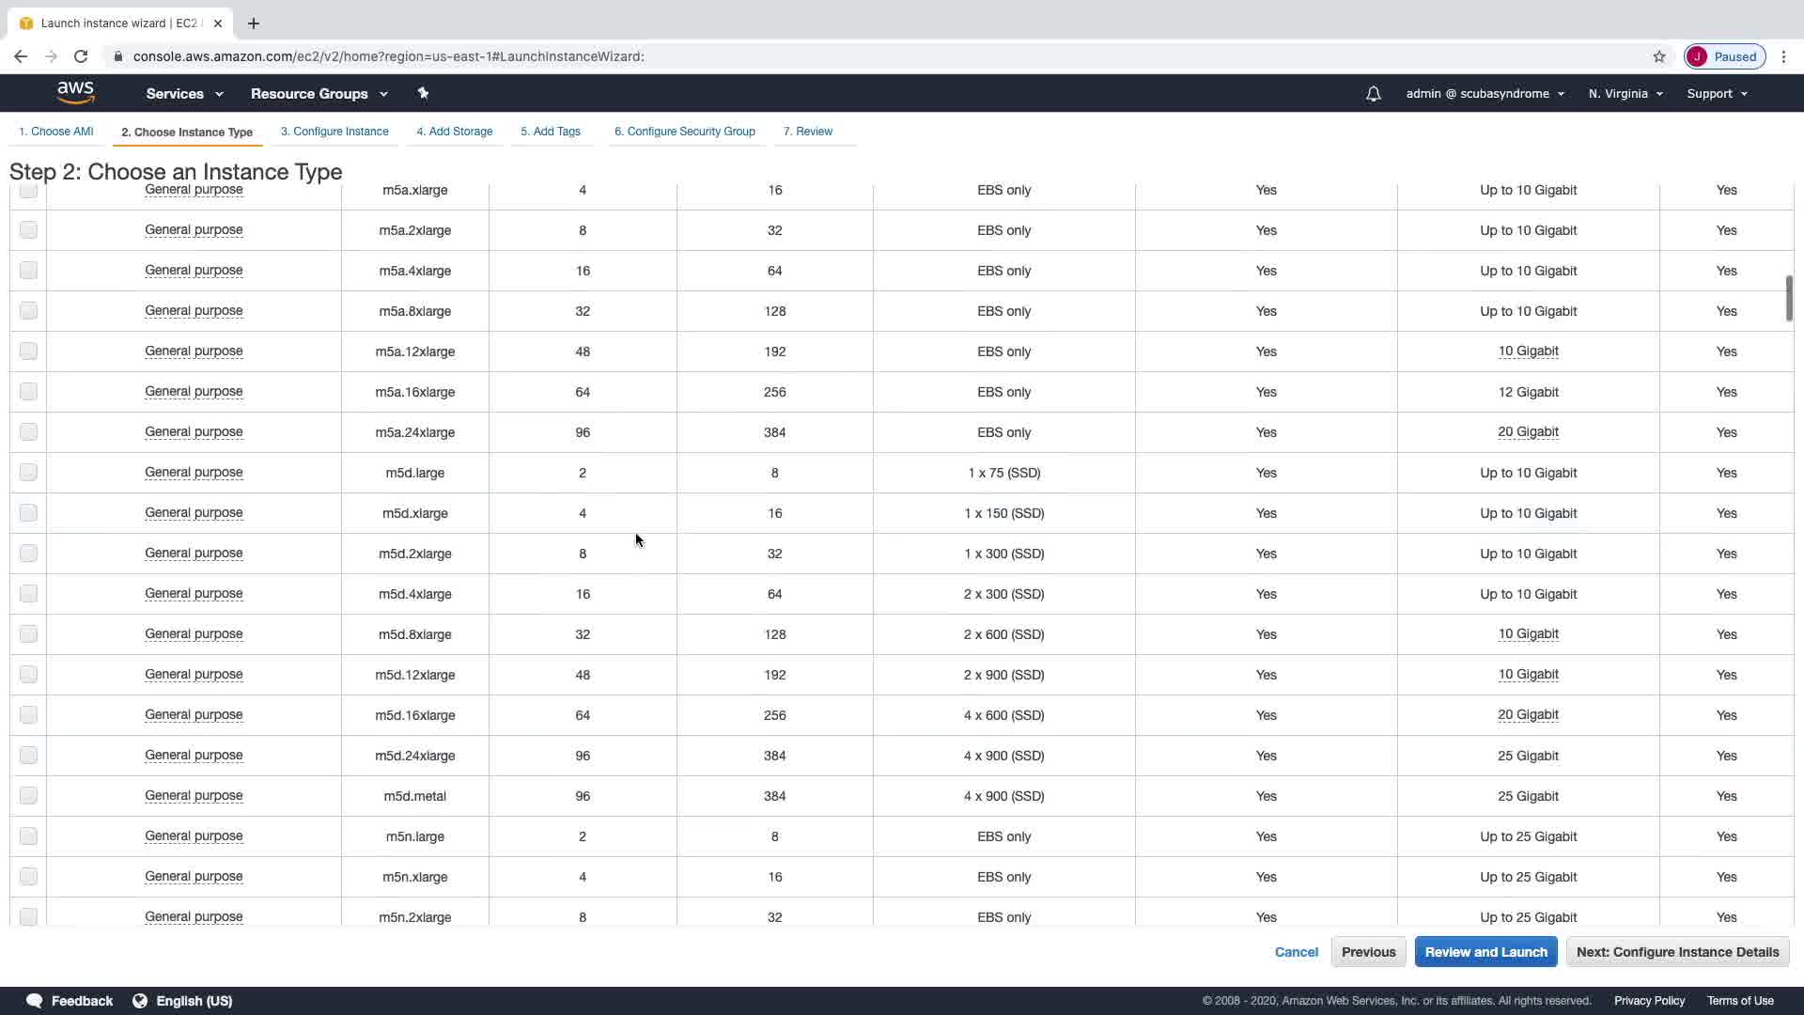Click the Review and Launch button

(x=1485, y=952)
